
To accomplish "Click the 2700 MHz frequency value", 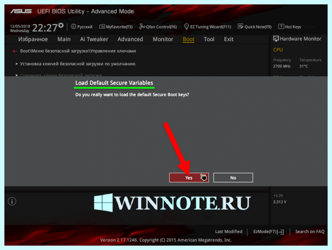I will click(x=282, y=66).
